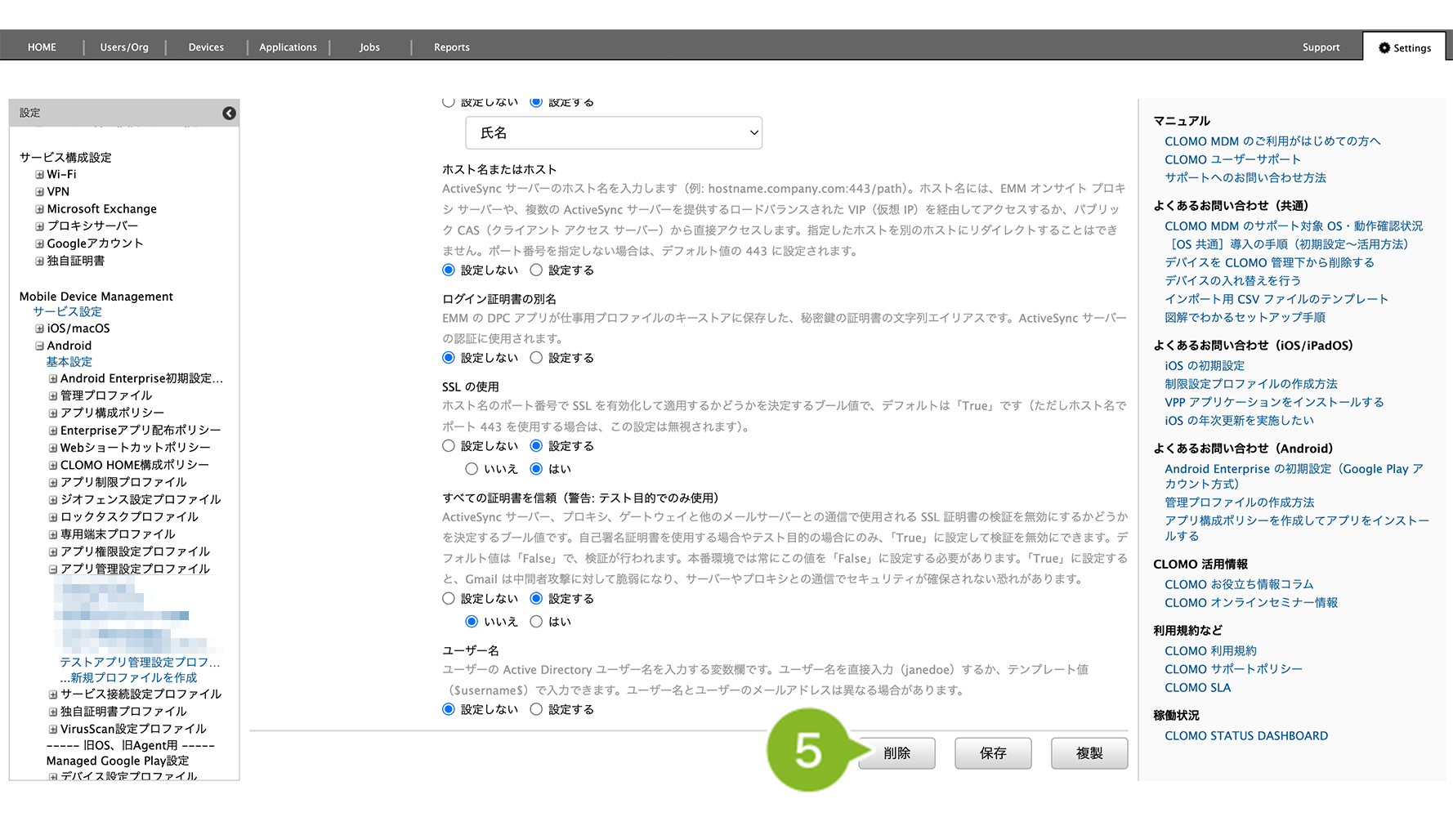The image size is (1453, 817).
Task: Expand 管理プロファイル plus icon
Action: [53, 395]
